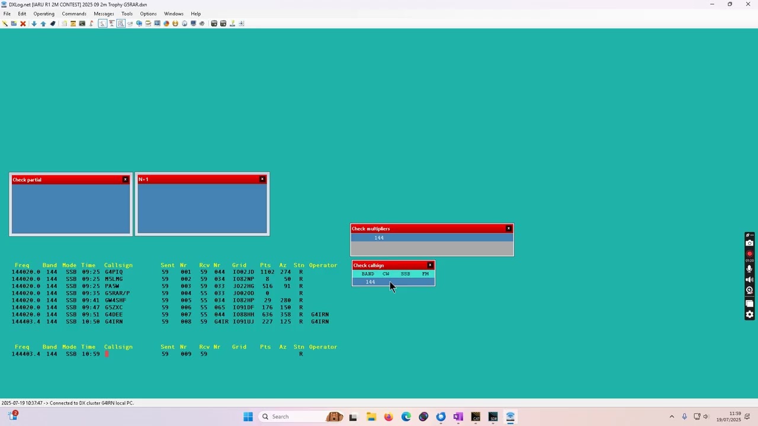The image size is (758, 426).
Task: Take a screenshot with the recorder camera icon
Action: pos(750,243)
